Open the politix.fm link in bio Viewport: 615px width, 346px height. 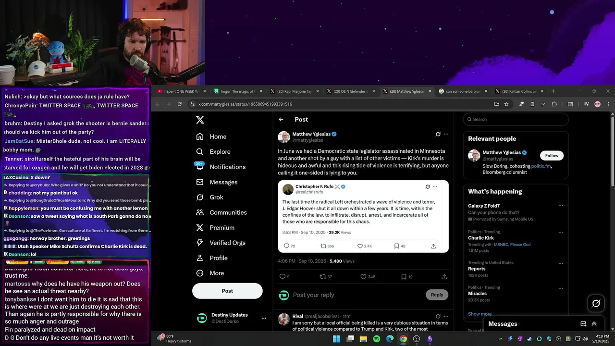(541, 166)
